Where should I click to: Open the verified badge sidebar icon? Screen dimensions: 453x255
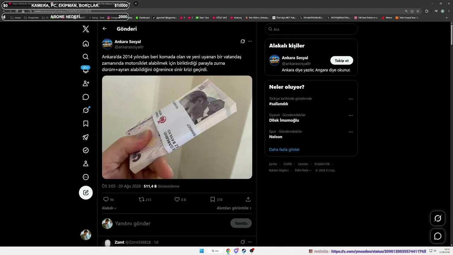(86, 150)
